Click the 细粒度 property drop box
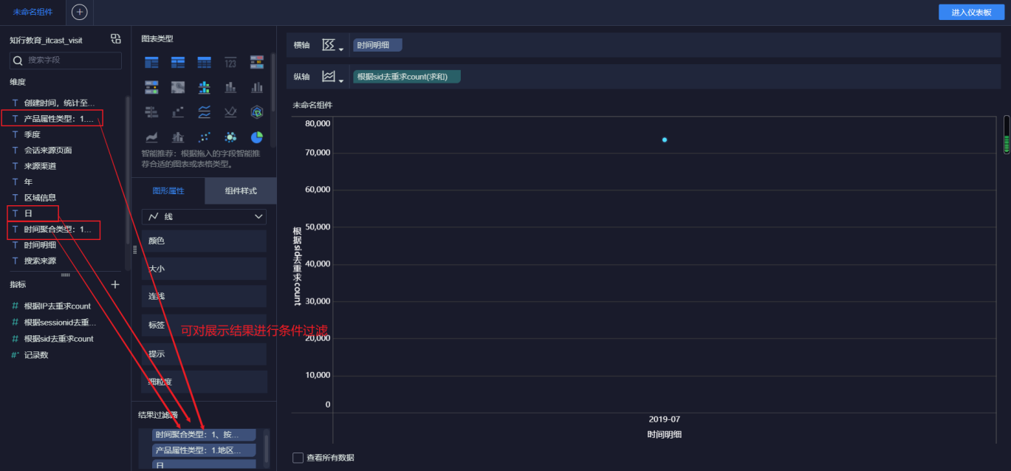 (204, 382)
